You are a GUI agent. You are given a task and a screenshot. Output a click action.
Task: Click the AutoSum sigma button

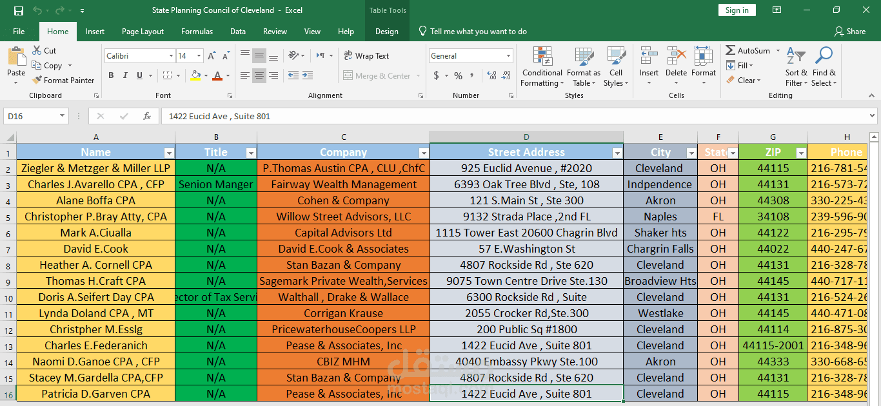tap(748, 50)
